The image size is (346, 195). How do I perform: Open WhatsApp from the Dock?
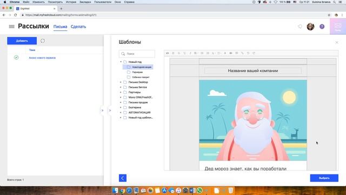(x=199, y=190)
